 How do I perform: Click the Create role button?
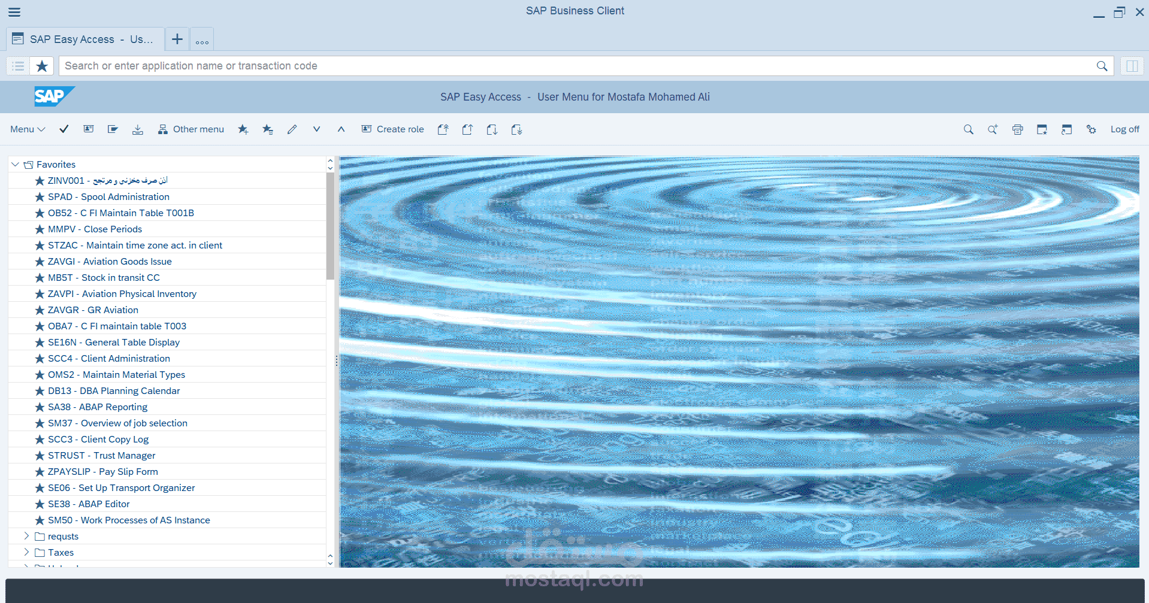coord(393,129)
